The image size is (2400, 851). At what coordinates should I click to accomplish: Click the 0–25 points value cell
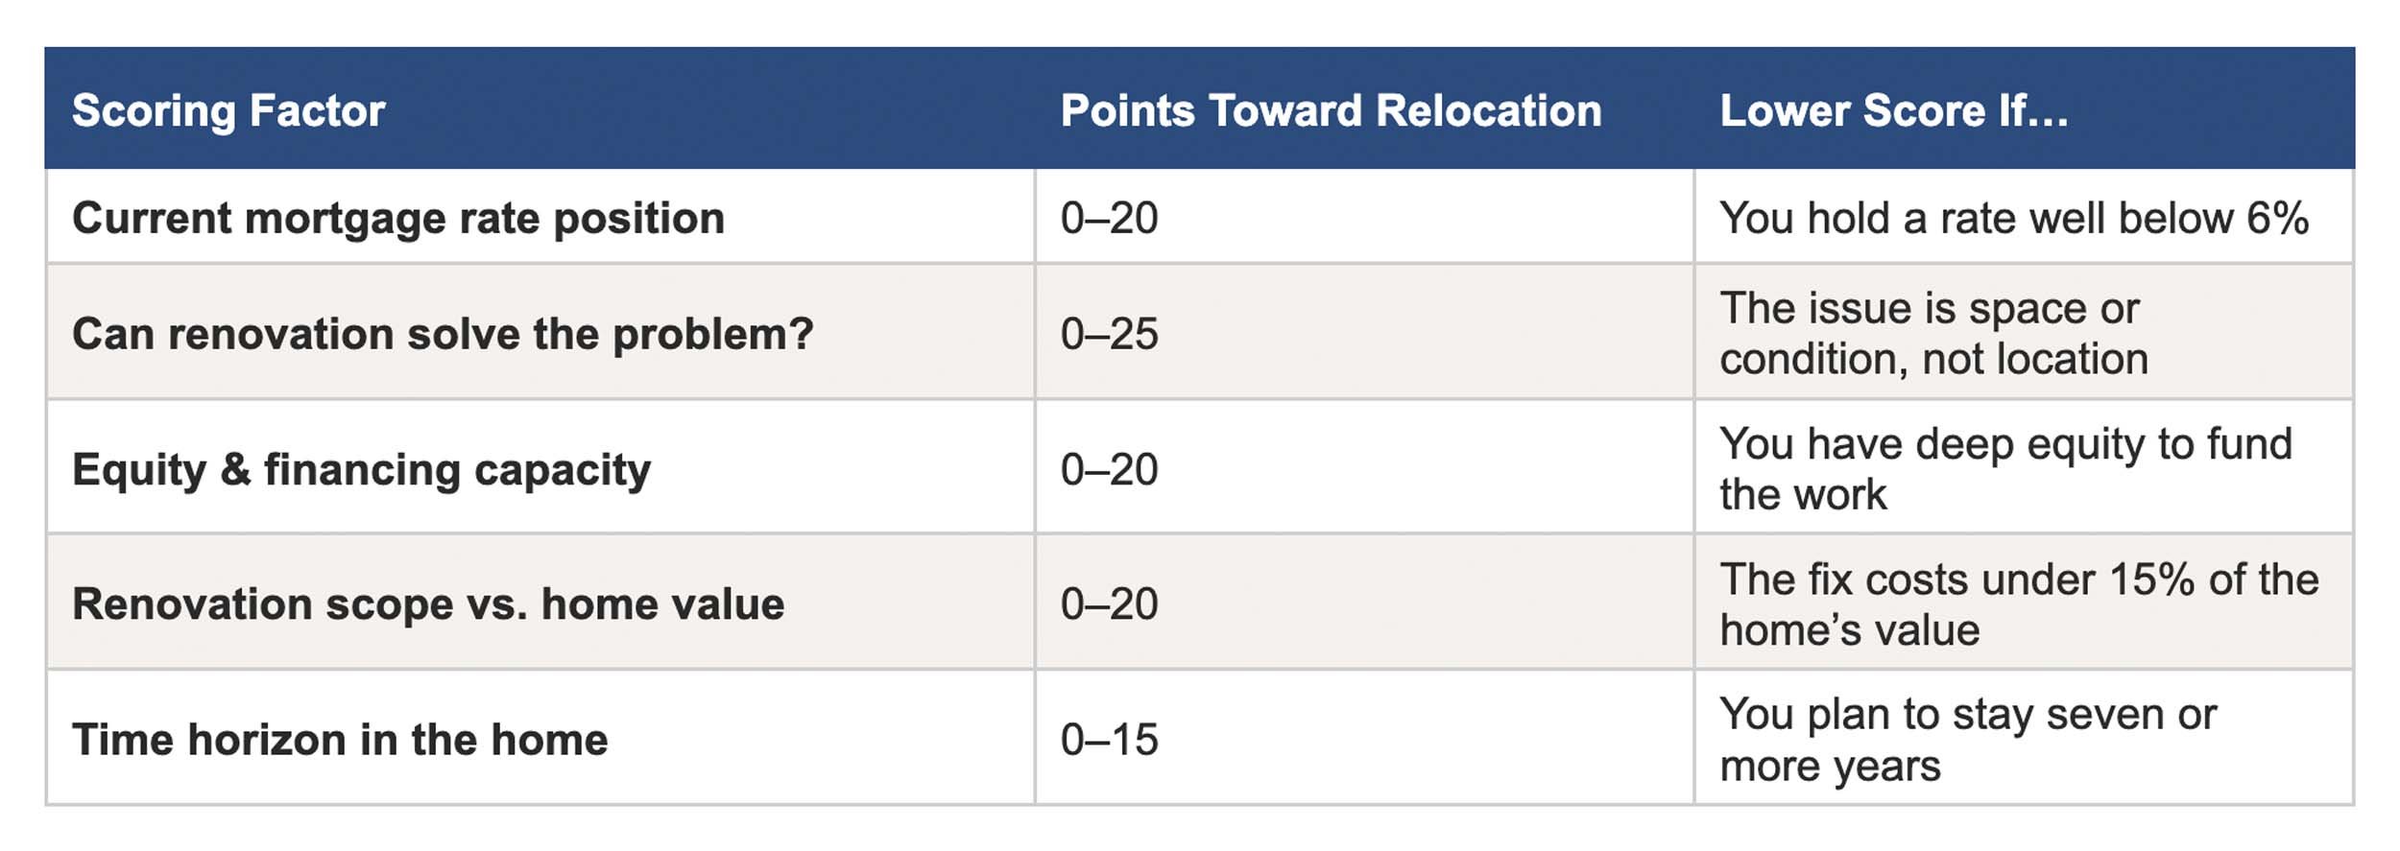click(1109, 334)
